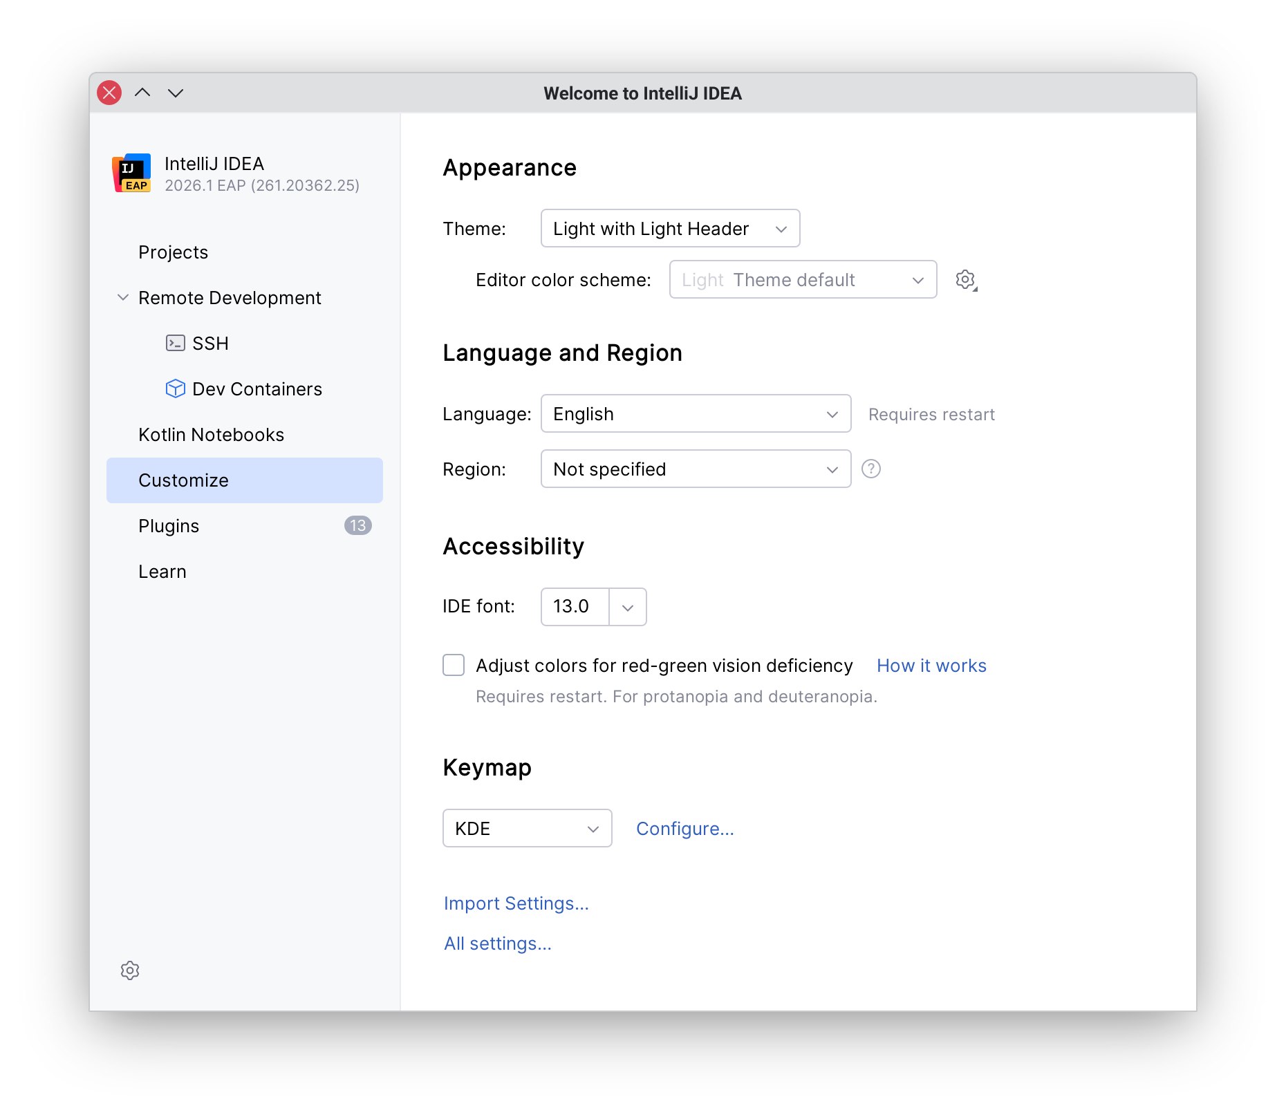Enable red-green vision deficiency color adjustment

pyautogui.click(x=454, y=665)
